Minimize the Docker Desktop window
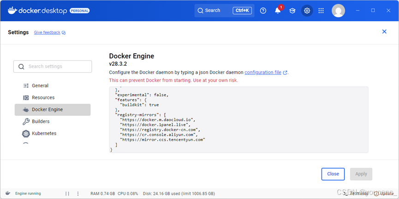 click(x=358, y=11)
